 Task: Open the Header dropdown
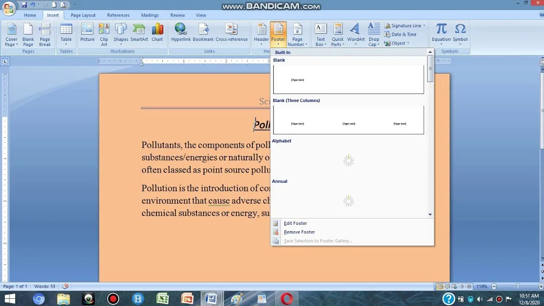tap(261, 35)
